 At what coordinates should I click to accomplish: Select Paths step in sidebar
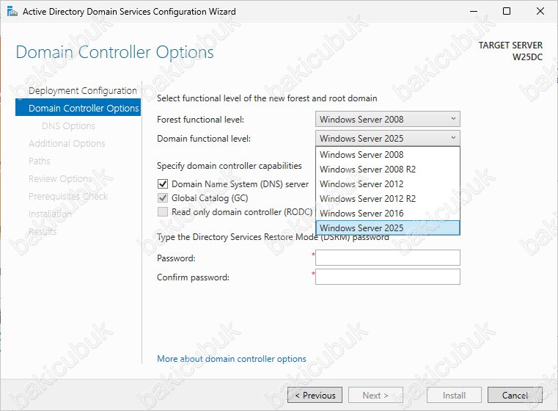coord(40,161)
